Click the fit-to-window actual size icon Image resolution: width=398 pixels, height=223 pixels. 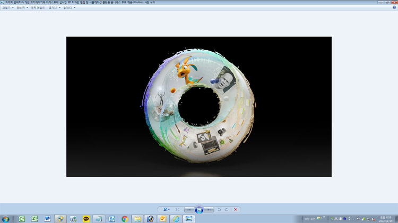click(177, 209)
